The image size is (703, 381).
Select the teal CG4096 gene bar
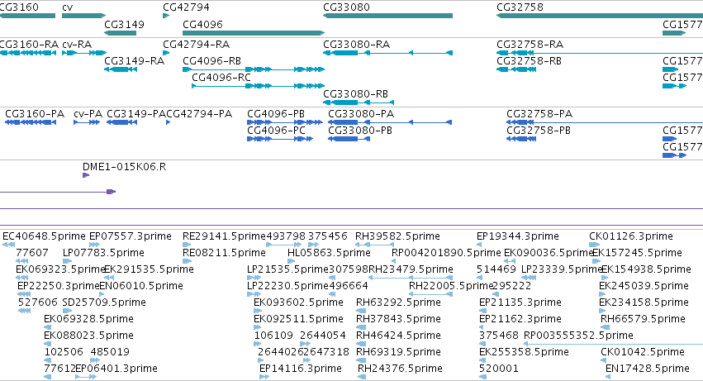pyautogui.click(x=254, y=33)
